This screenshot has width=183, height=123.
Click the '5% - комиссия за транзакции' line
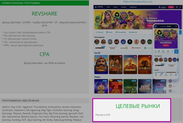pos(19,42)
